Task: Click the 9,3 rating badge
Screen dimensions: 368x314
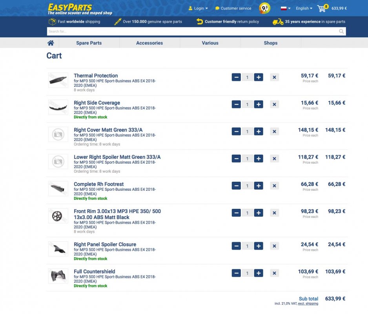Action: tap(265, 8)
